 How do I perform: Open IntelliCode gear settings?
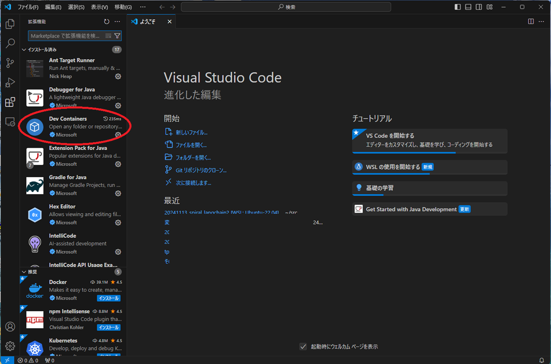[118, 252]
